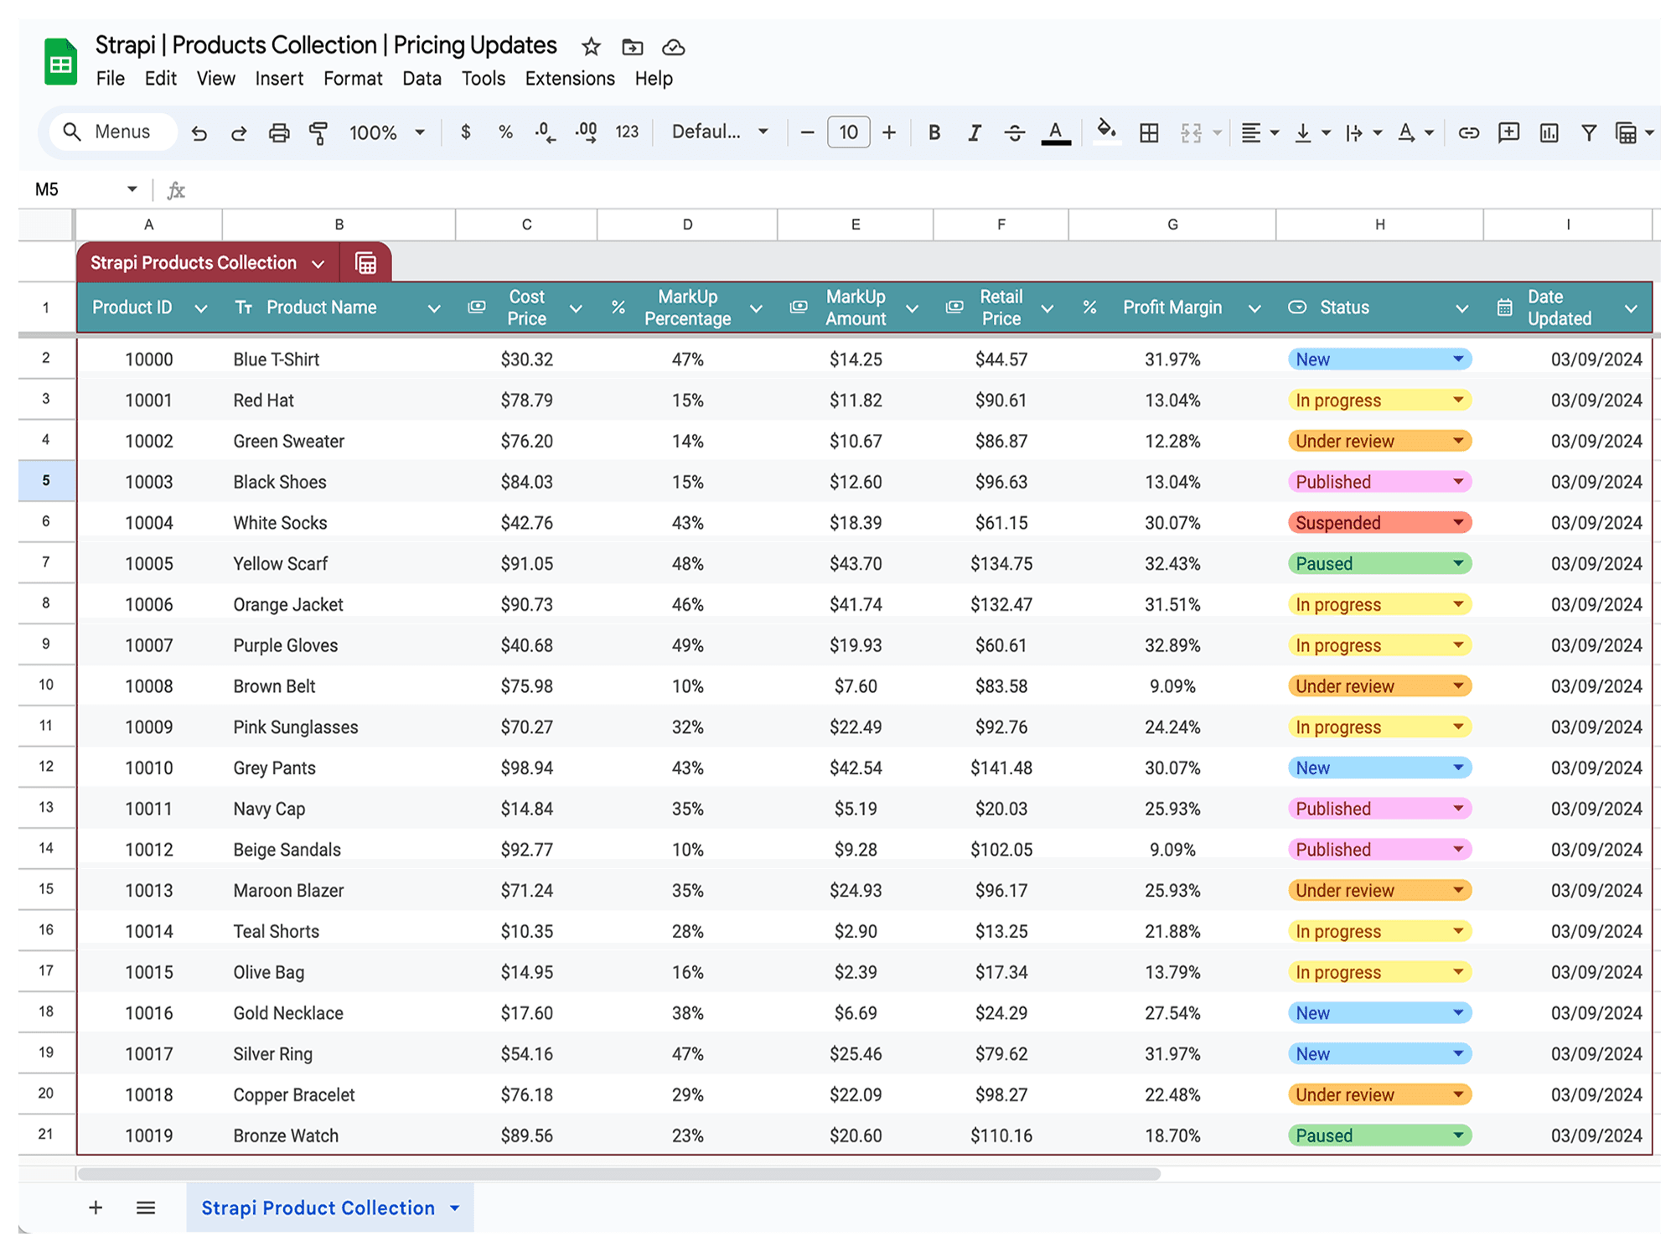Open the Insert menu
This screenshot has width=1676, height=1257.
pyautogui.click(x=279, y=79)
